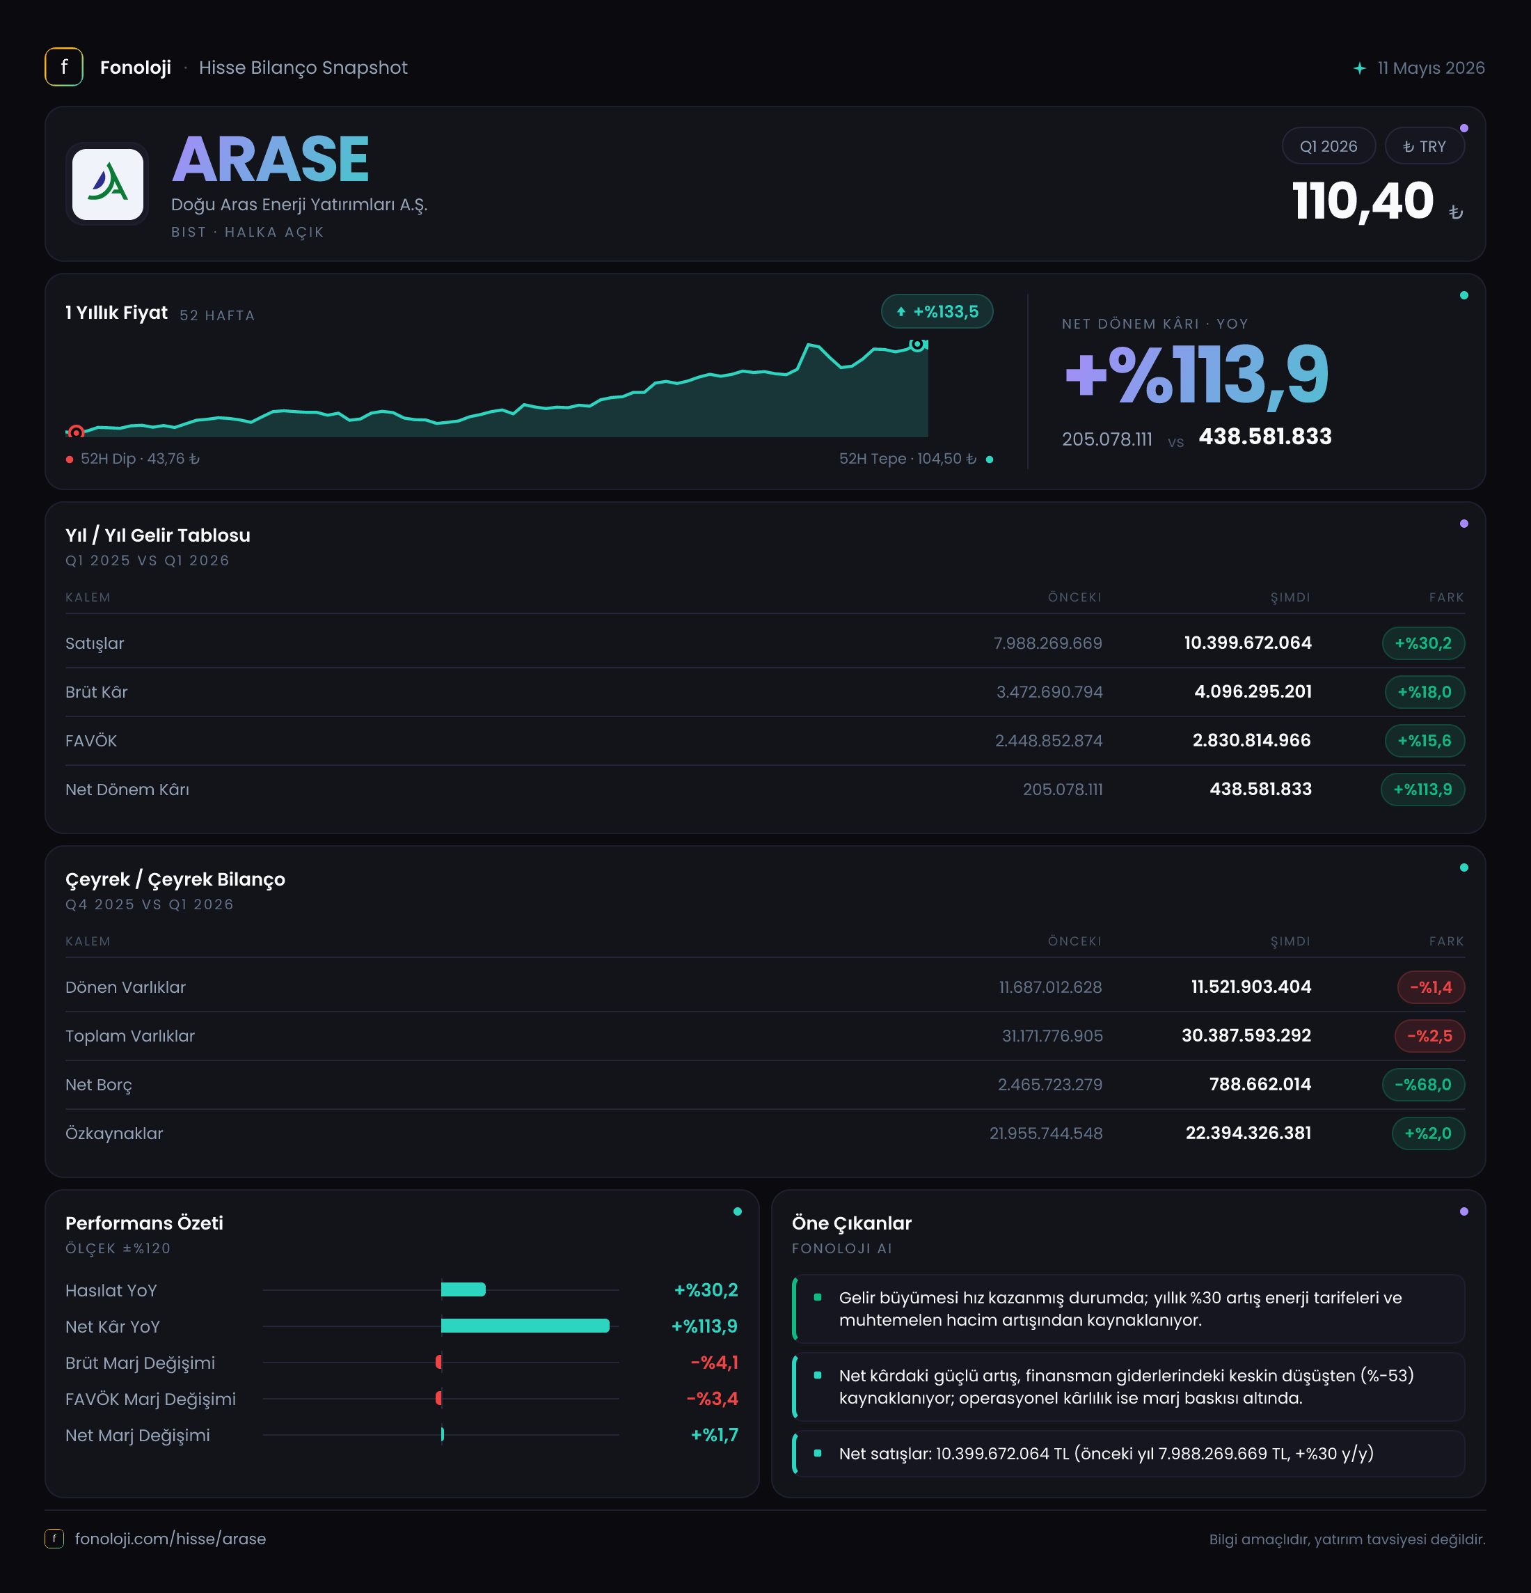This screenshot has width=1531, height=1593.
Task: Click the 'Q4 2025 VS Q1 2026' subtitle
Action: click(150, 904)
